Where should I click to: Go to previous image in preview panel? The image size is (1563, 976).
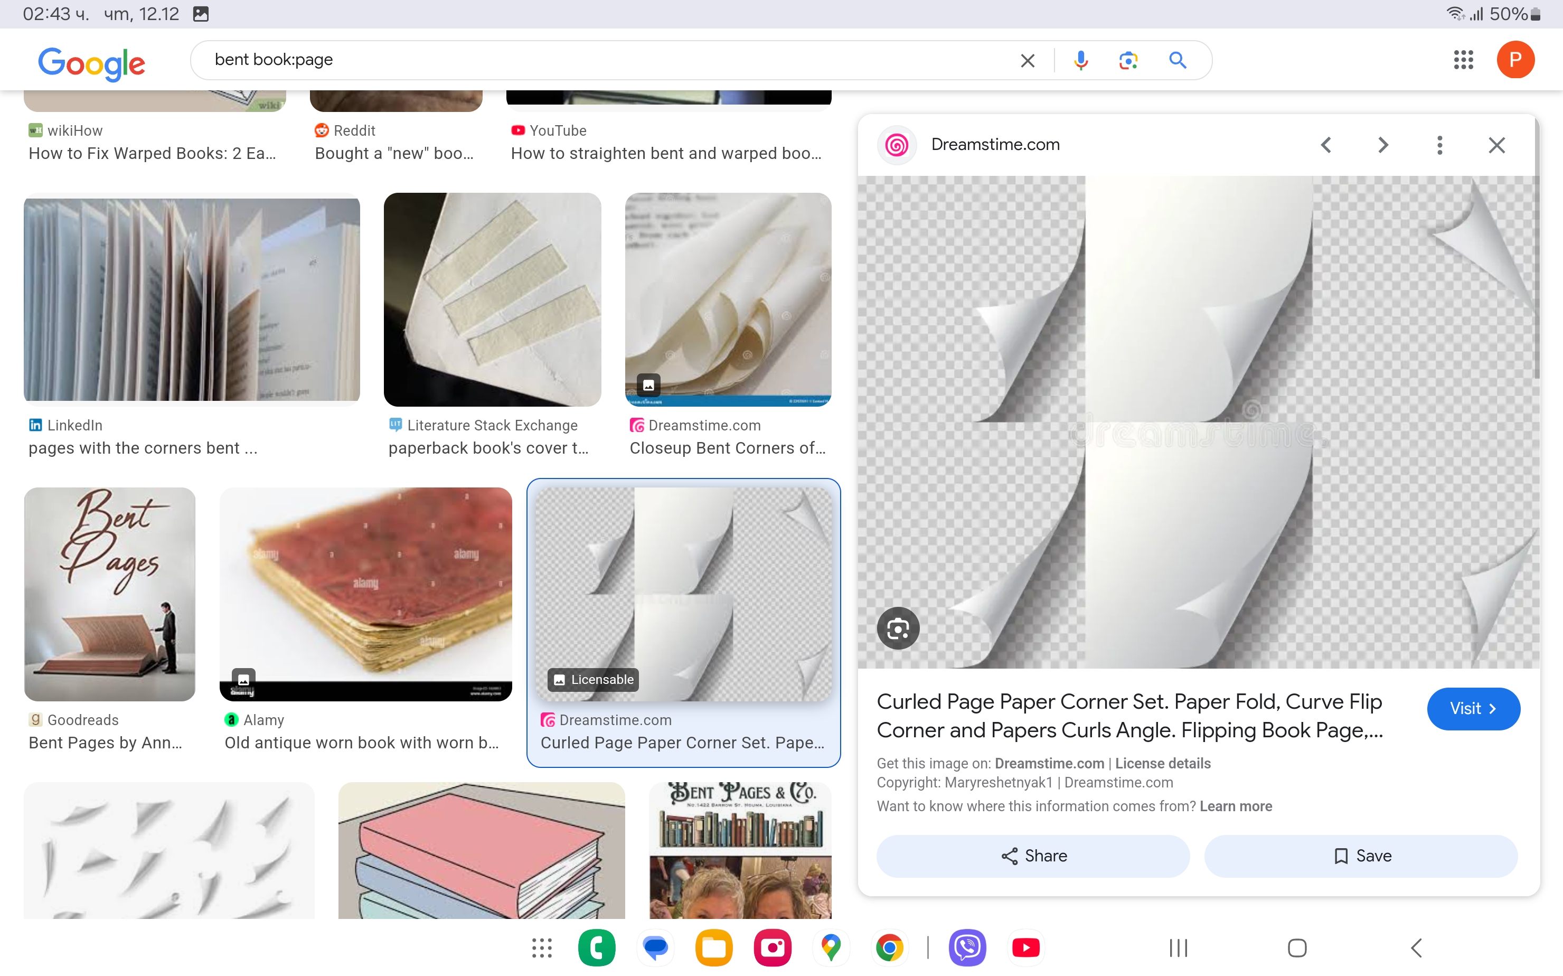1326,145
